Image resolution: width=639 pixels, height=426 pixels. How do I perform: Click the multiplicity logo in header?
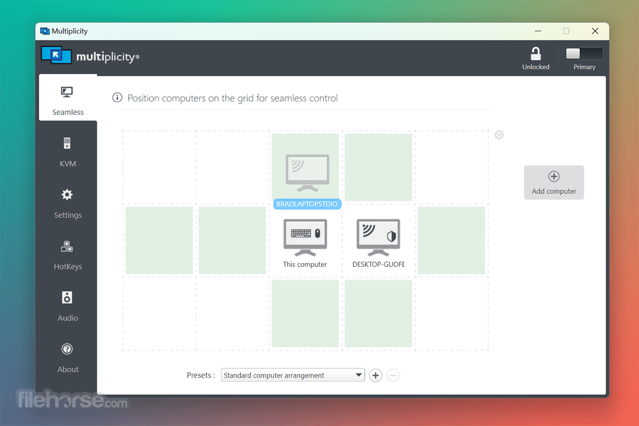(x=90, y=56)
